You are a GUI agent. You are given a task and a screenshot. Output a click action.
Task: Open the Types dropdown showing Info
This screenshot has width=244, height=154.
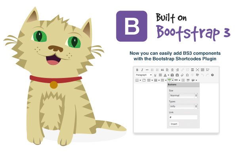coord(183,106)
